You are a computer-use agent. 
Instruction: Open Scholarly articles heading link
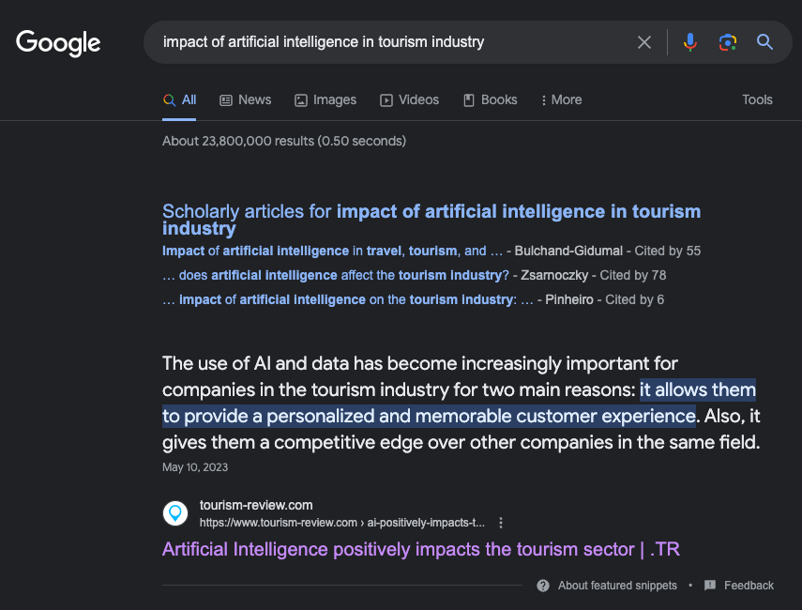pos(431,220)
